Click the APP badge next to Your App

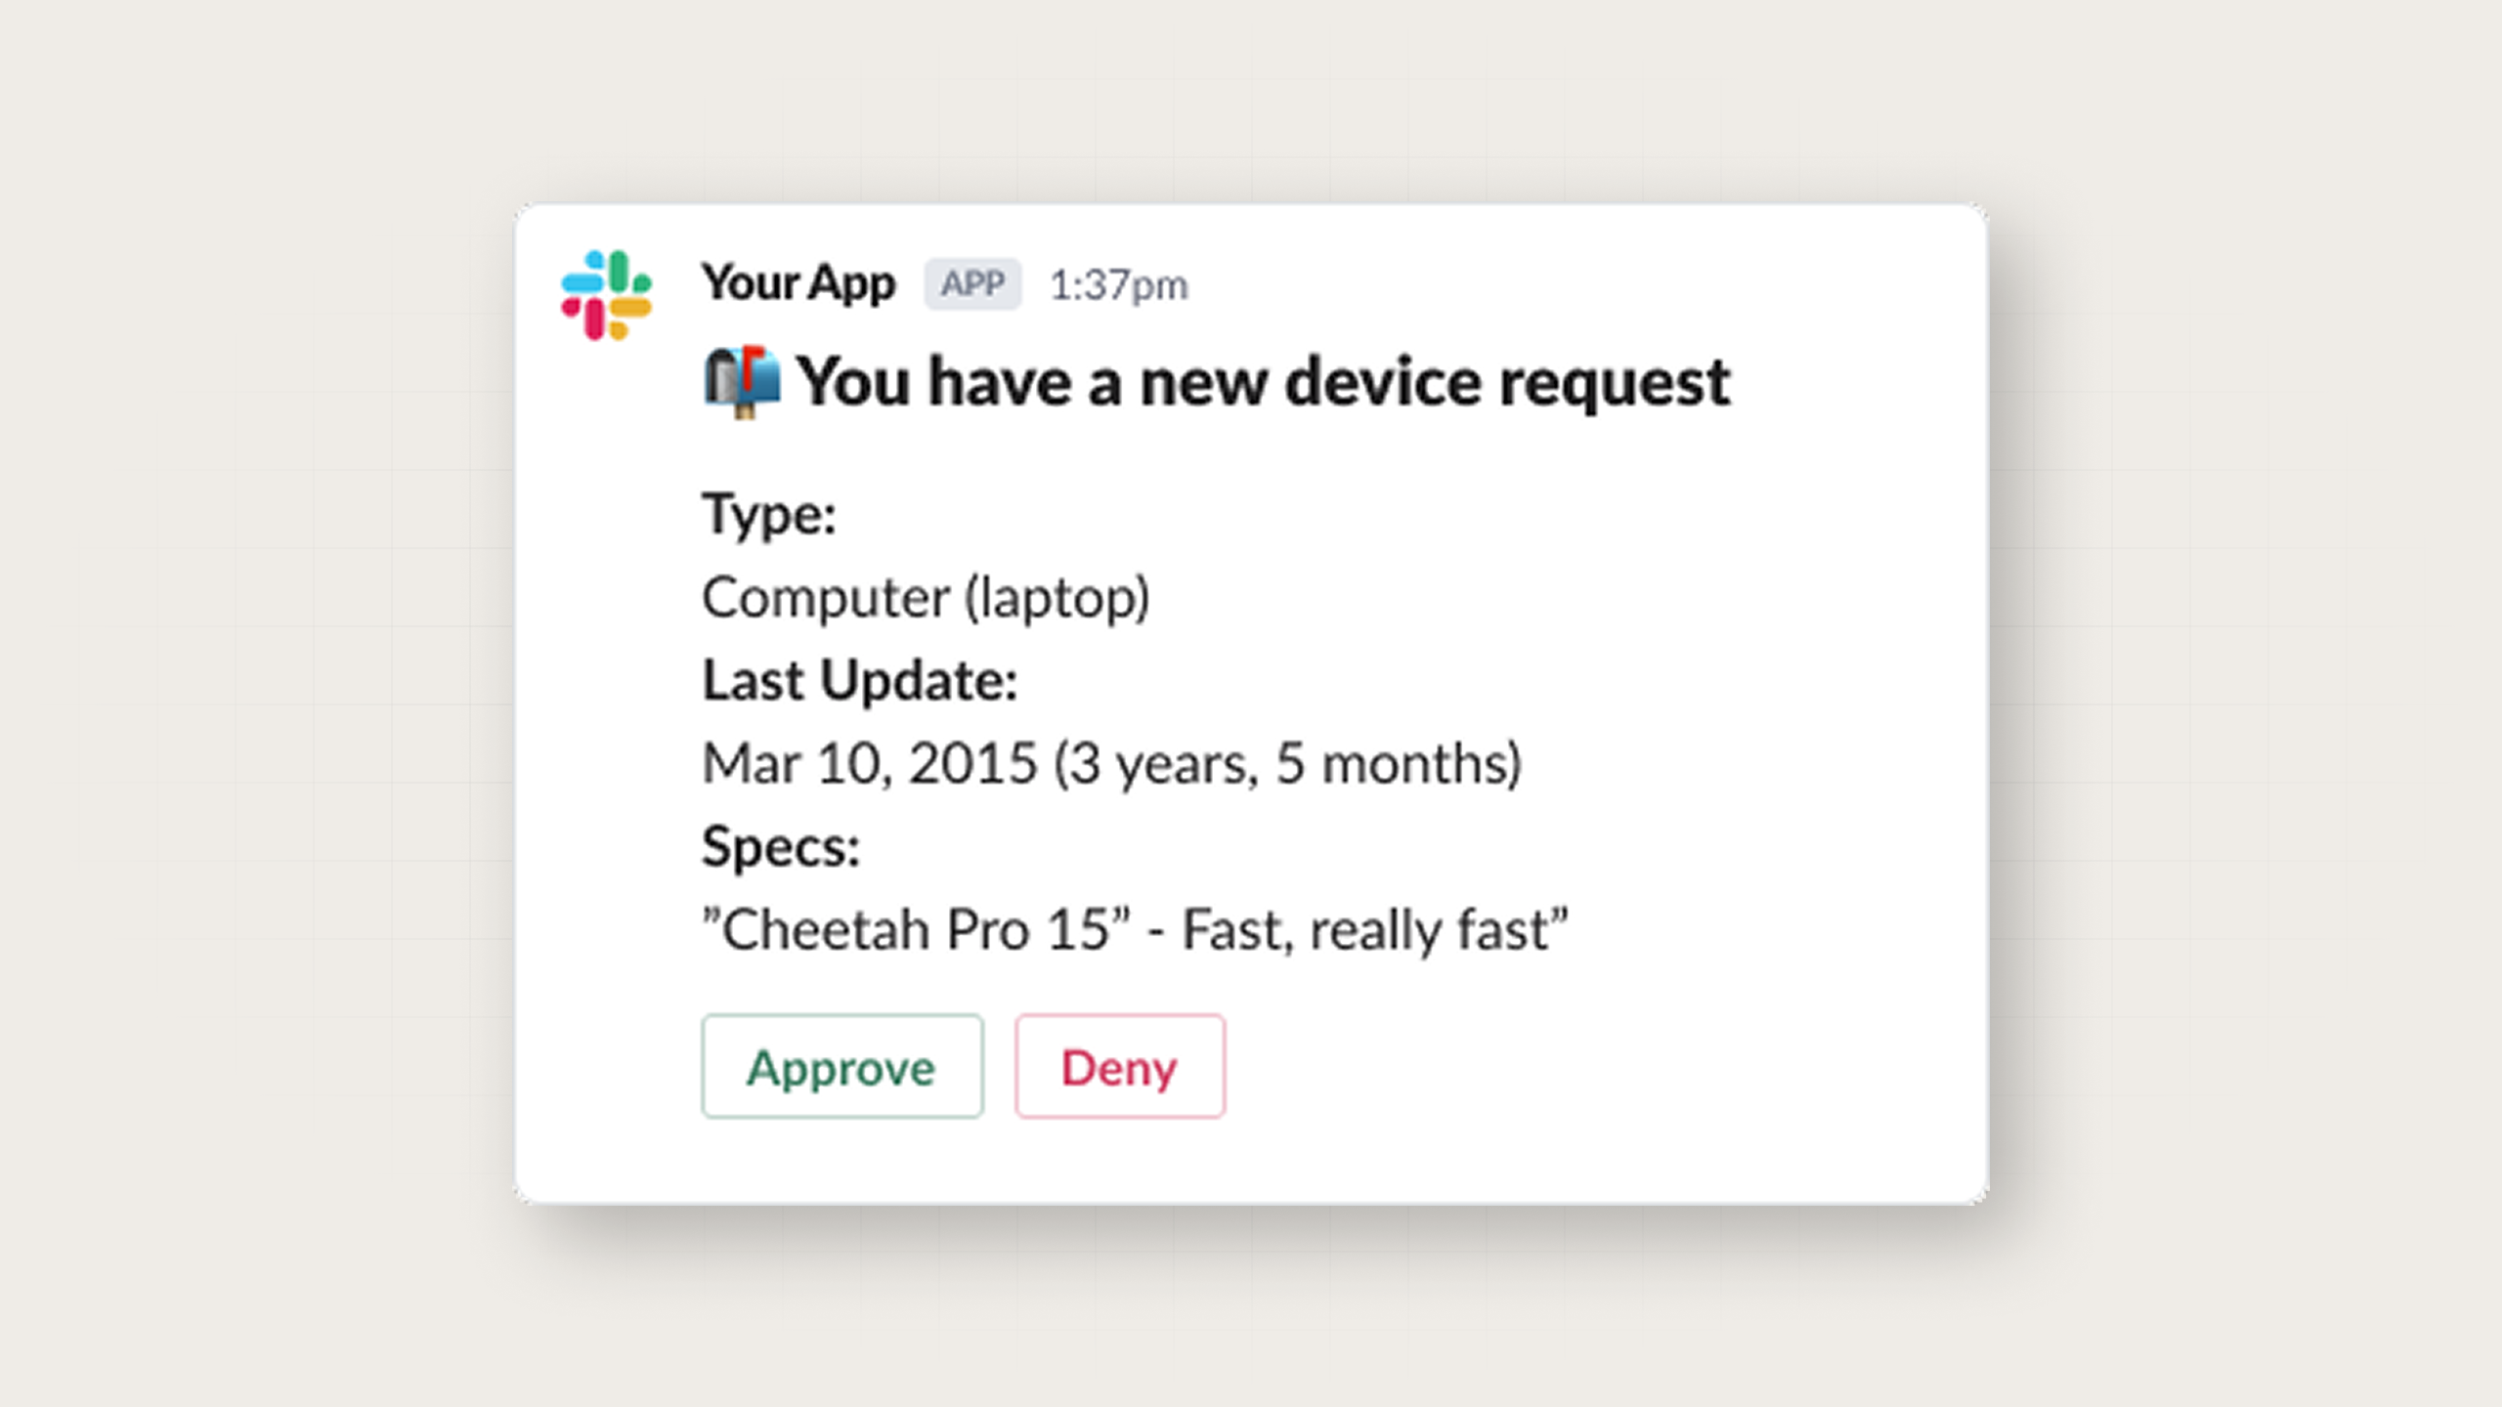[x=974, y=283]
